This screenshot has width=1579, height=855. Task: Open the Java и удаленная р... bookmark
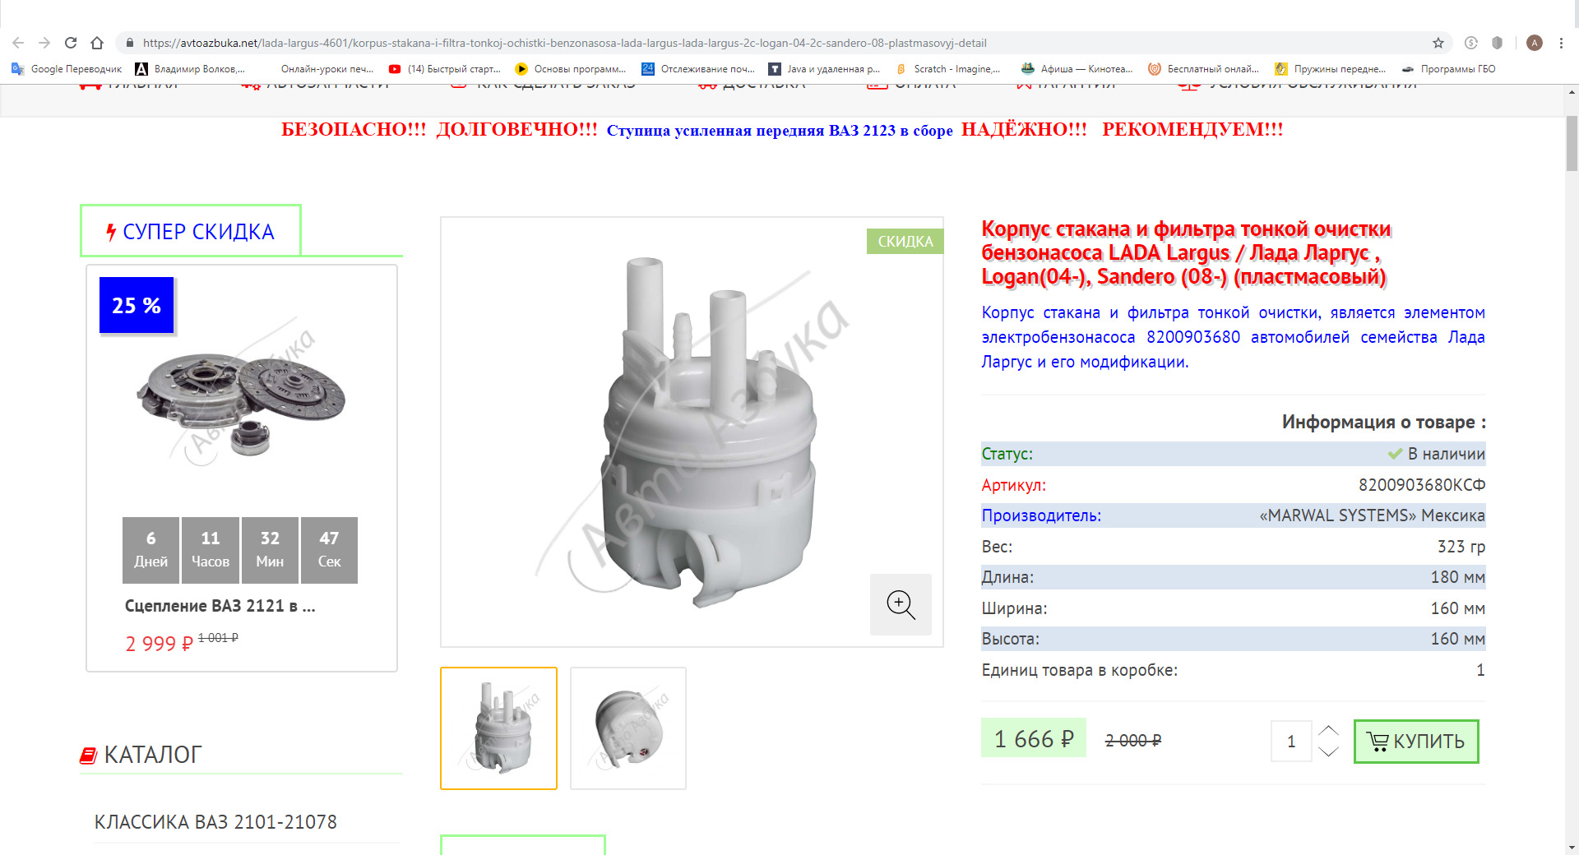pyautogui.click(x=824, y=69)
